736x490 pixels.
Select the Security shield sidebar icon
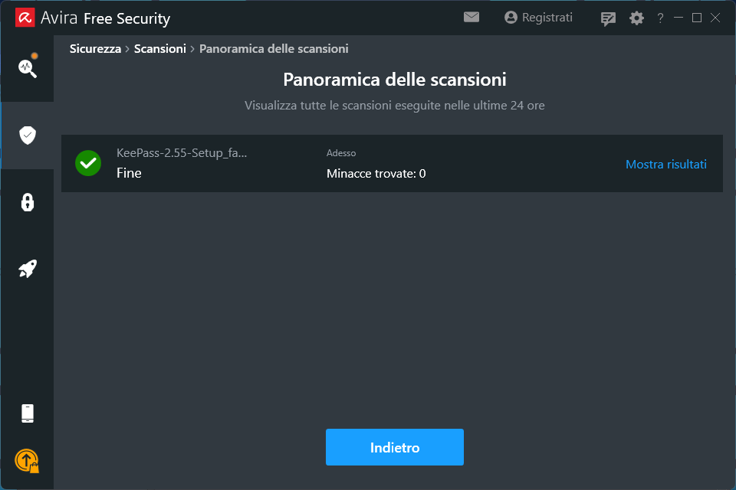tap(28, 136)
